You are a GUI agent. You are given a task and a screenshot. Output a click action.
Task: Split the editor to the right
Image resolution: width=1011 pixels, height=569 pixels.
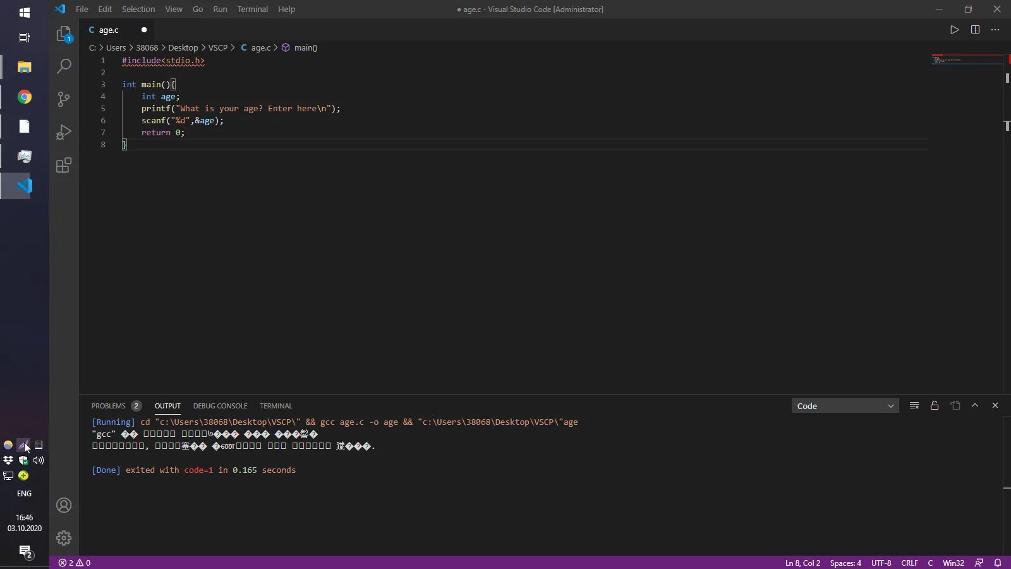pos(975,30)
